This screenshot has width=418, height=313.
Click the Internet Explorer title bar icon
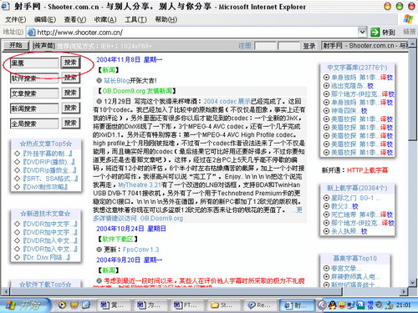pyautogui.click(x=6, y=7)
